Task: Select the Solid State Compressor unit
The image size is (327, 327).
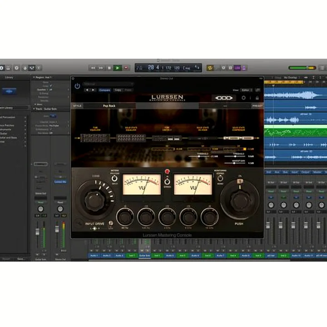Action: (x=238, y=138)
